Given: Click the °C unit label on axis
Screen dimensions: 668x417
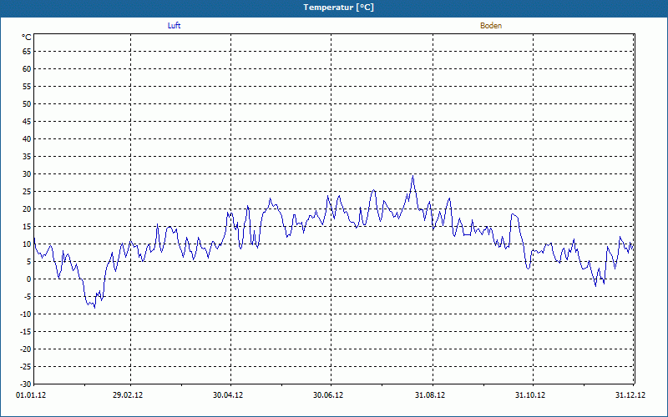Looking at the screenshot, I should [27, 38].
